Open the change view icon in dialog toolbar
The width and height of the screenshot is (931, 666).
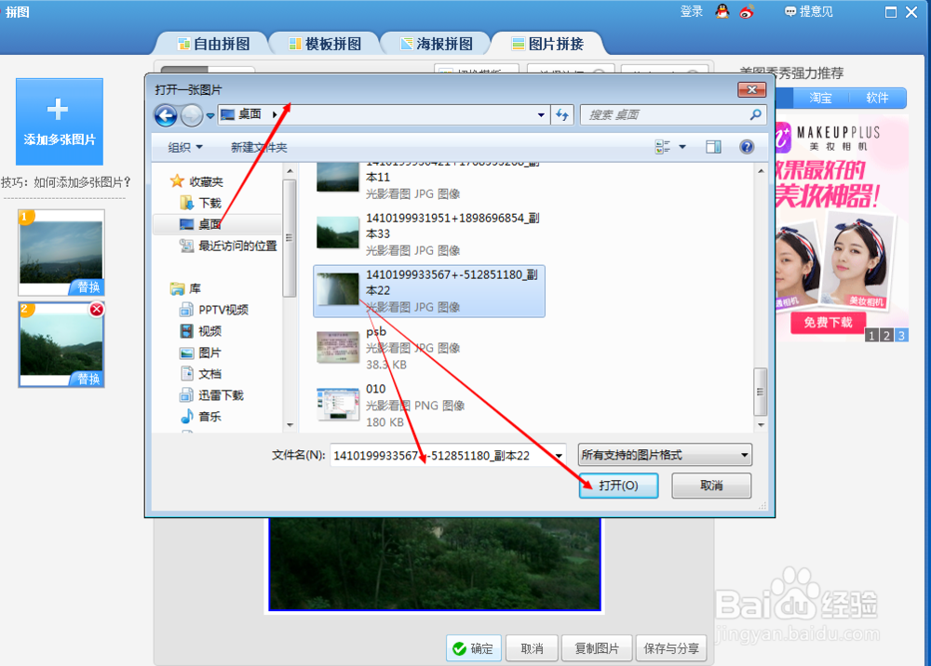[663, 147]
